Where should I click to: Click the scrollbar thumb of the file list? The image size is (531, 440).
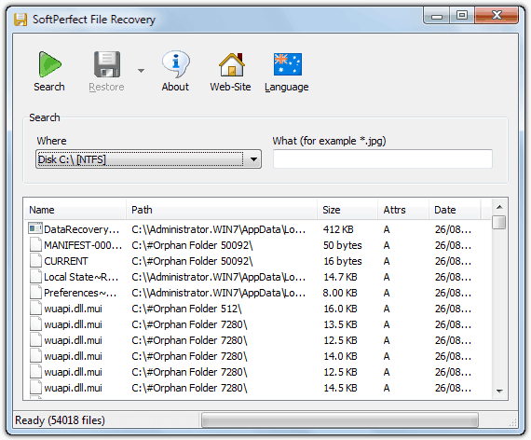coord(498,223)
